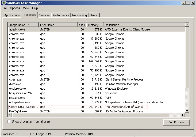
Task: Close the Task Manager window
Action: click(193, 3)
